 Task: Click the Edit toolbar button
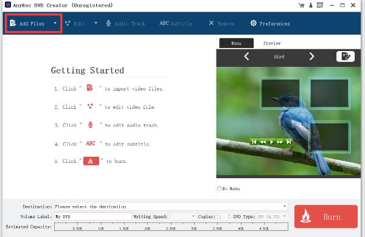pyautogui.click(x=75, y=24)
